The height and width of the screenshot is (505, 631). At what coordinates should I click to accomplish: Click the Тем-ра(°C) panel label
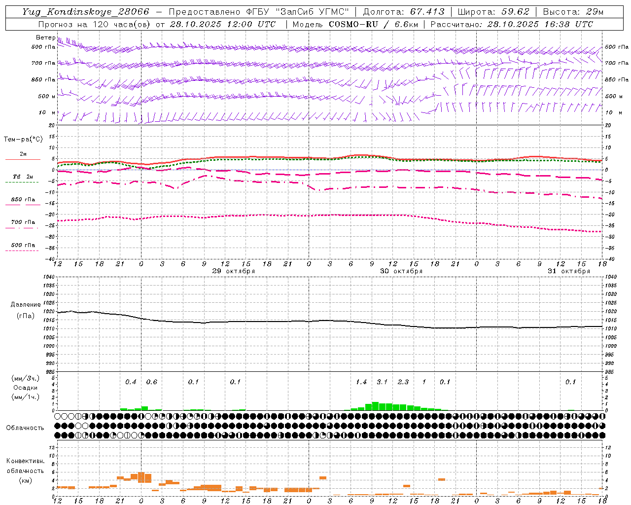(23, 140)
